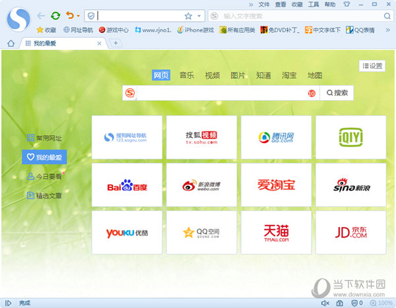Click the home icon left of tabs
The image size is (396, 308).
[10, 43]
